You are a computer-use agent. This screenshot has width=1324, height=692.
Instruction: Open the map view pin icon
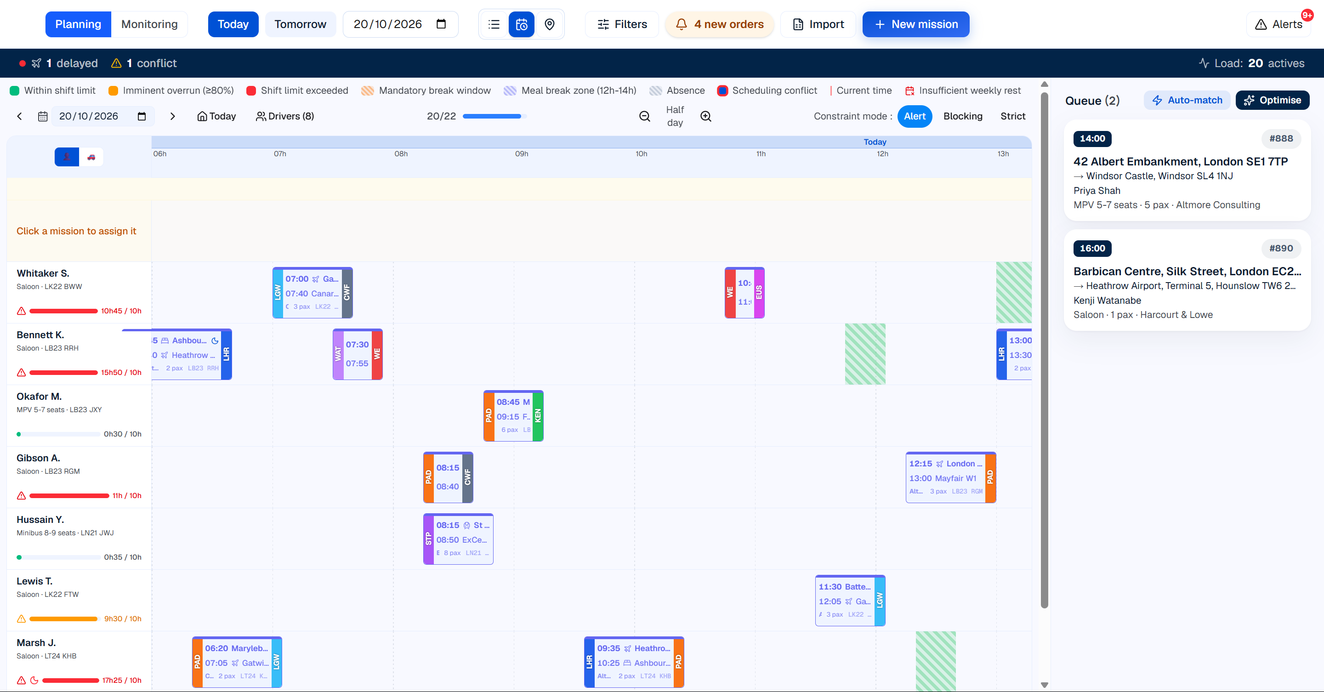(x=550, y=24)
